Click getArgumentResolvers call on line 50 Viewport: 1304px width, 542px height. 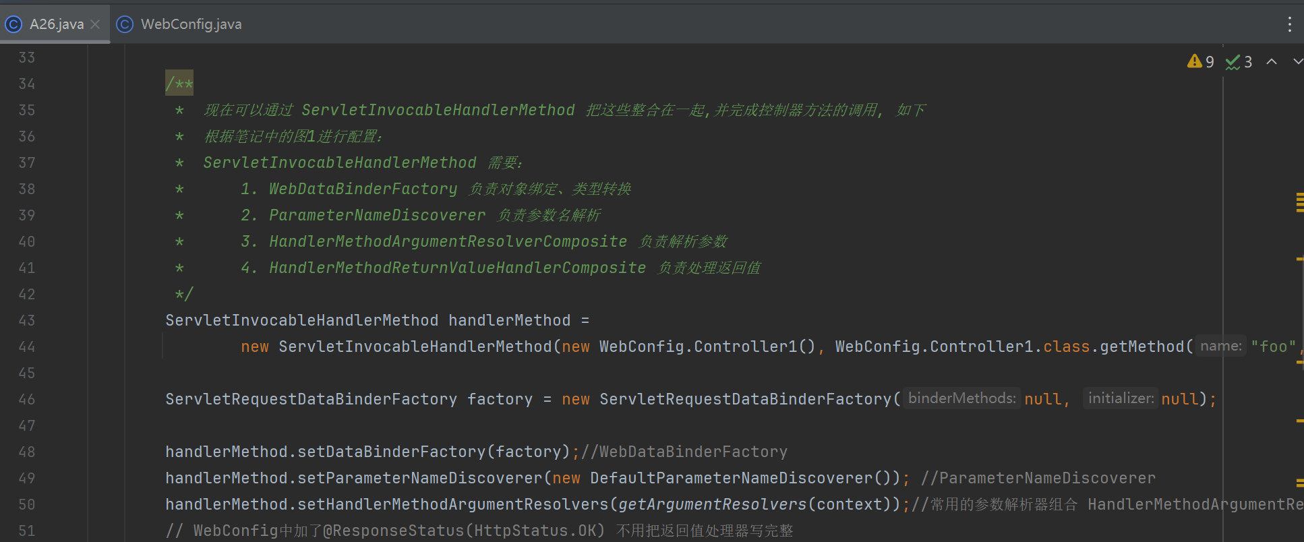coord(713,504)
